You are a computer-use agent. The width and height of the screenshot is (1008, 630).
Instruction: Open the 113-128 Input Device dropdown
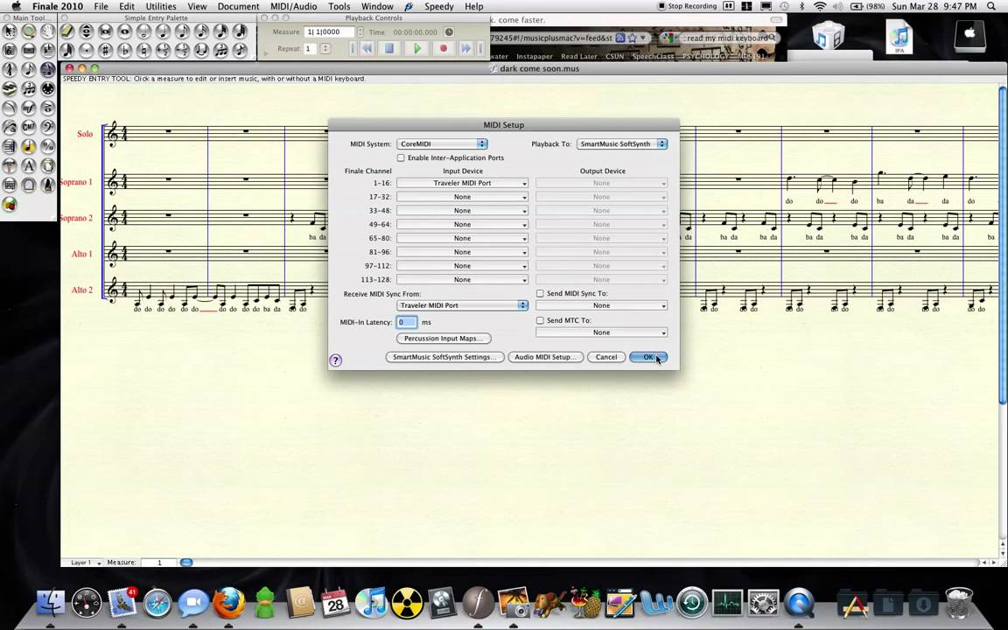click(462, 280)
